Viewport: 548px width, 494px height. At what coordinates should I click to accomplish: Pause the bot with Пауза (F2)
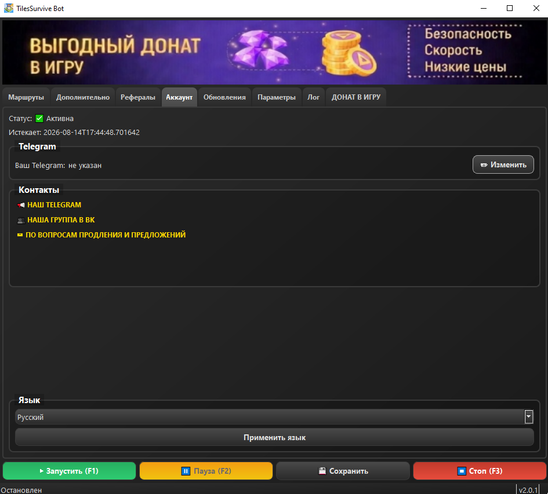(x=206, y=471)
